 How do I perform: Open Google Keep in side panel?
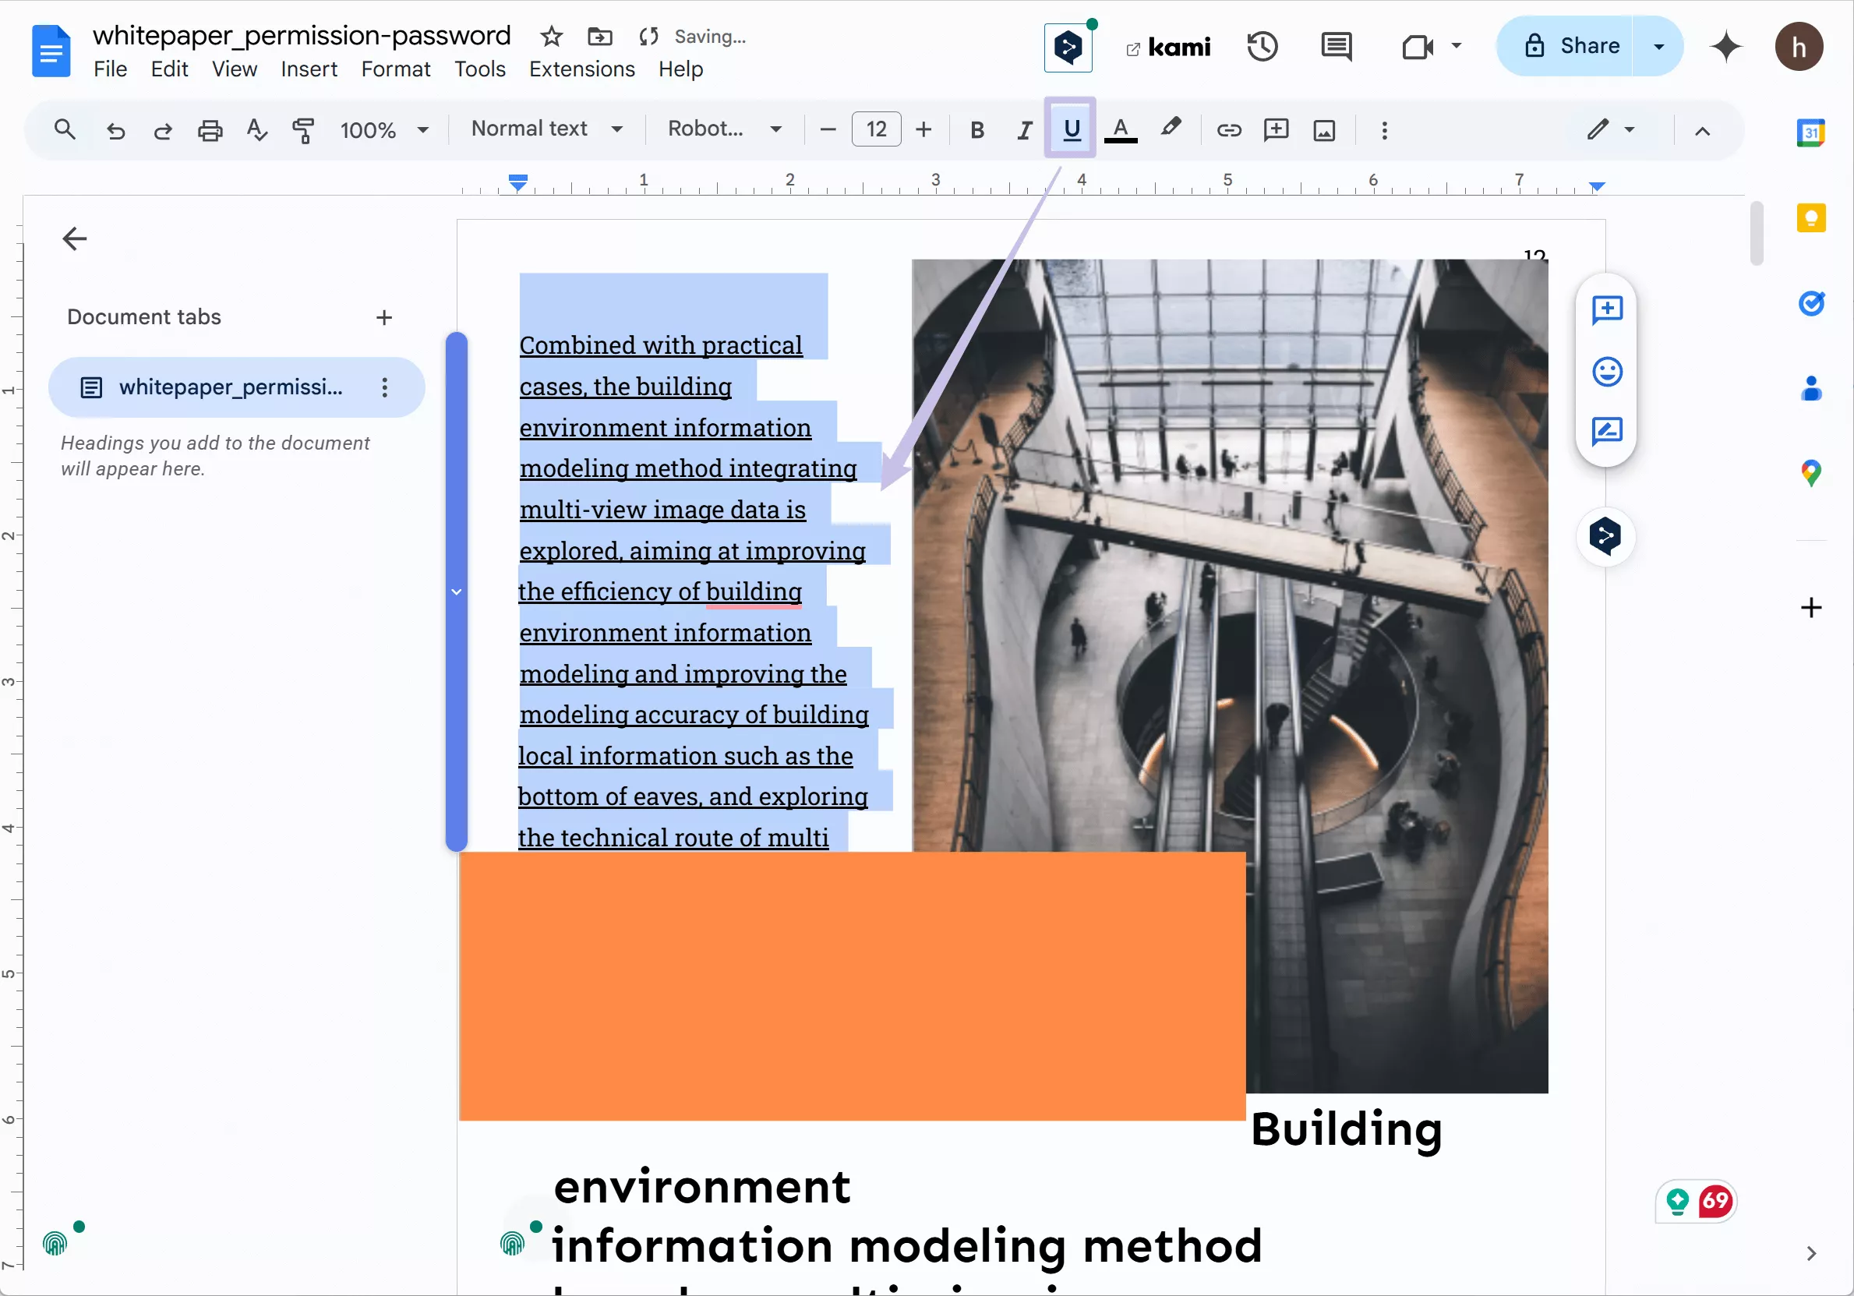1810,217
